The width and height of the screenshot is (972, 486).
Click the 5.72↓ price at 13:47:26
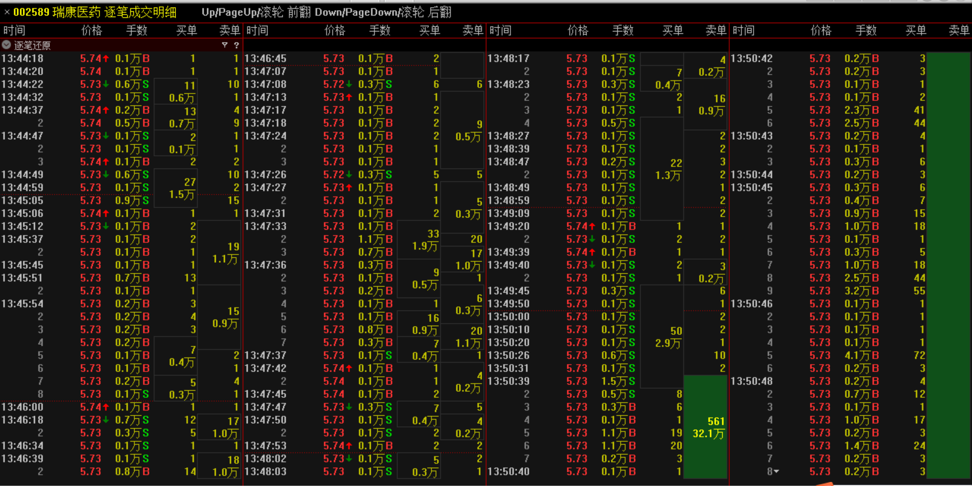coord(338,175)
